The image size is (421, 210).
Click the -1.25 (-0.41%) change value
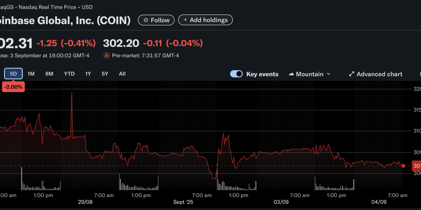66,43
